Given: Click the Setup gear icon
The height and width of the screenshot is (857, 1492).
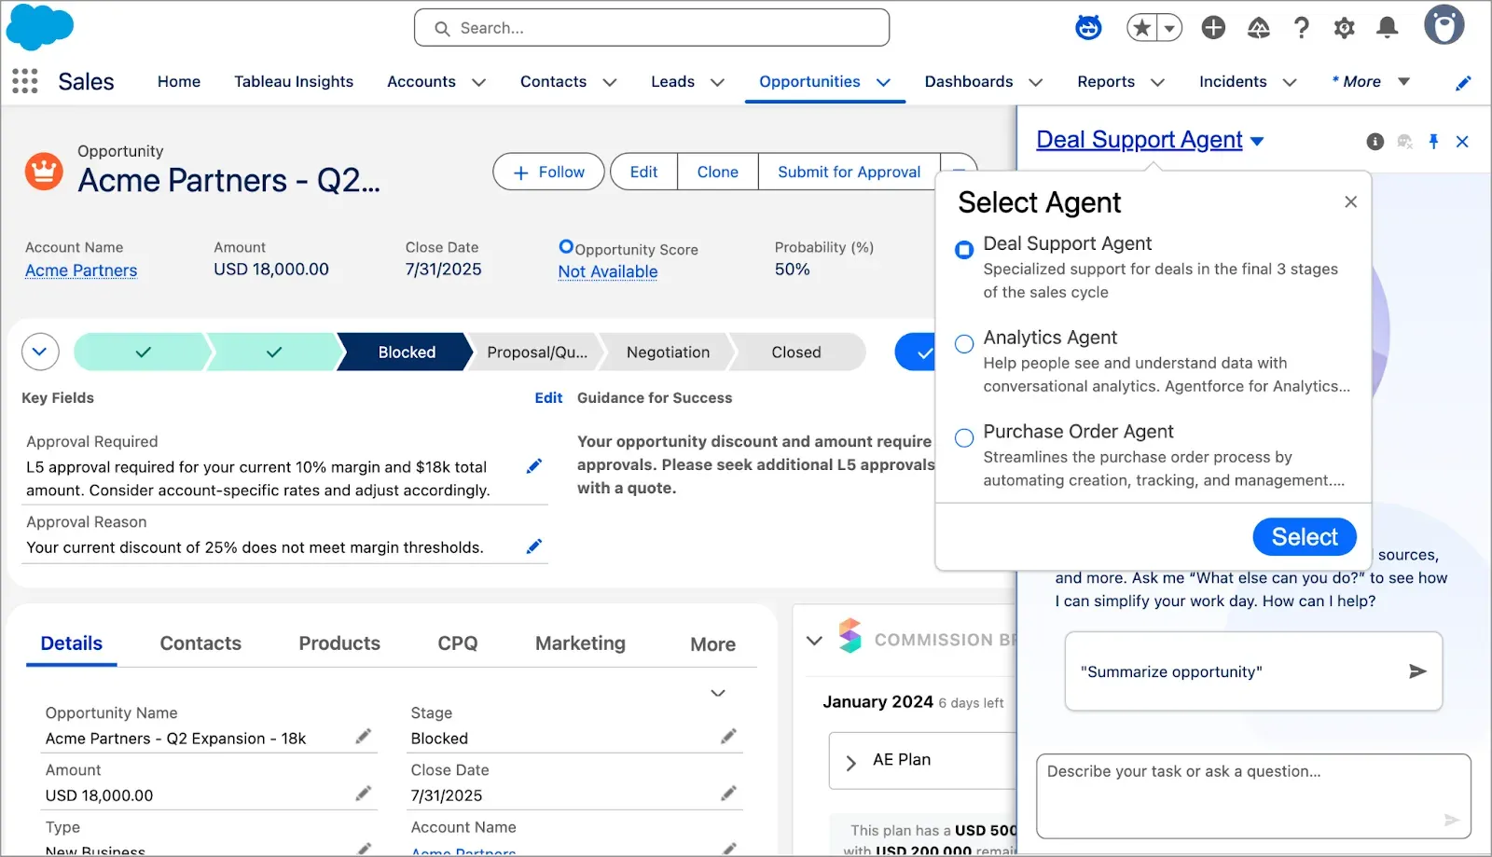Looking at the screenshot, I should pyautogui.click(x=1344, y=28).
